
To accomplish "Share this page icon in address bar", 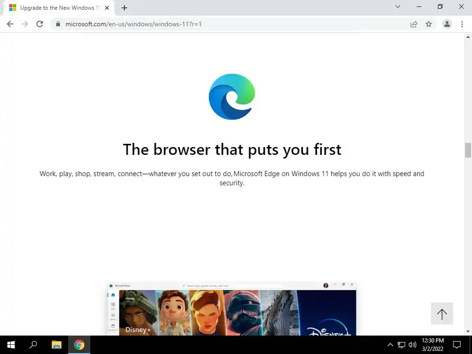I will (x=414, y=24).
